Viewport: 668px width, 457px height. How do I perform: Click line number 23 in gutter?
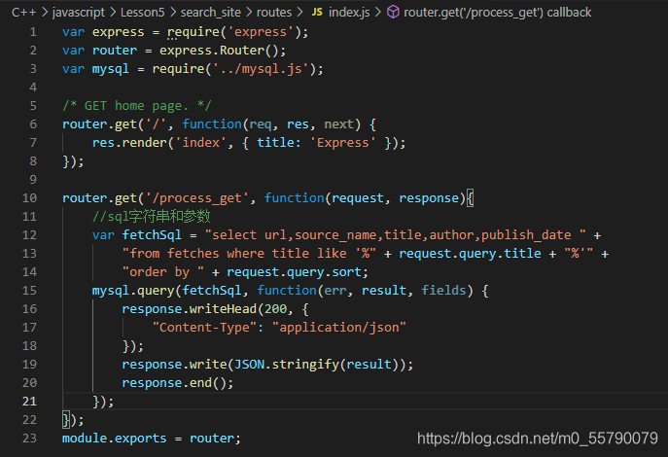[x=29, y=439]
